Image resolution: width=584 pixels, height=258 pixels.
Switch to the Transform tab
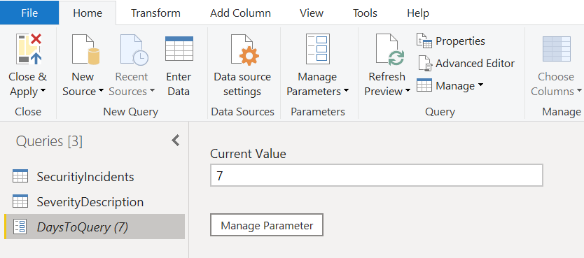155,13
